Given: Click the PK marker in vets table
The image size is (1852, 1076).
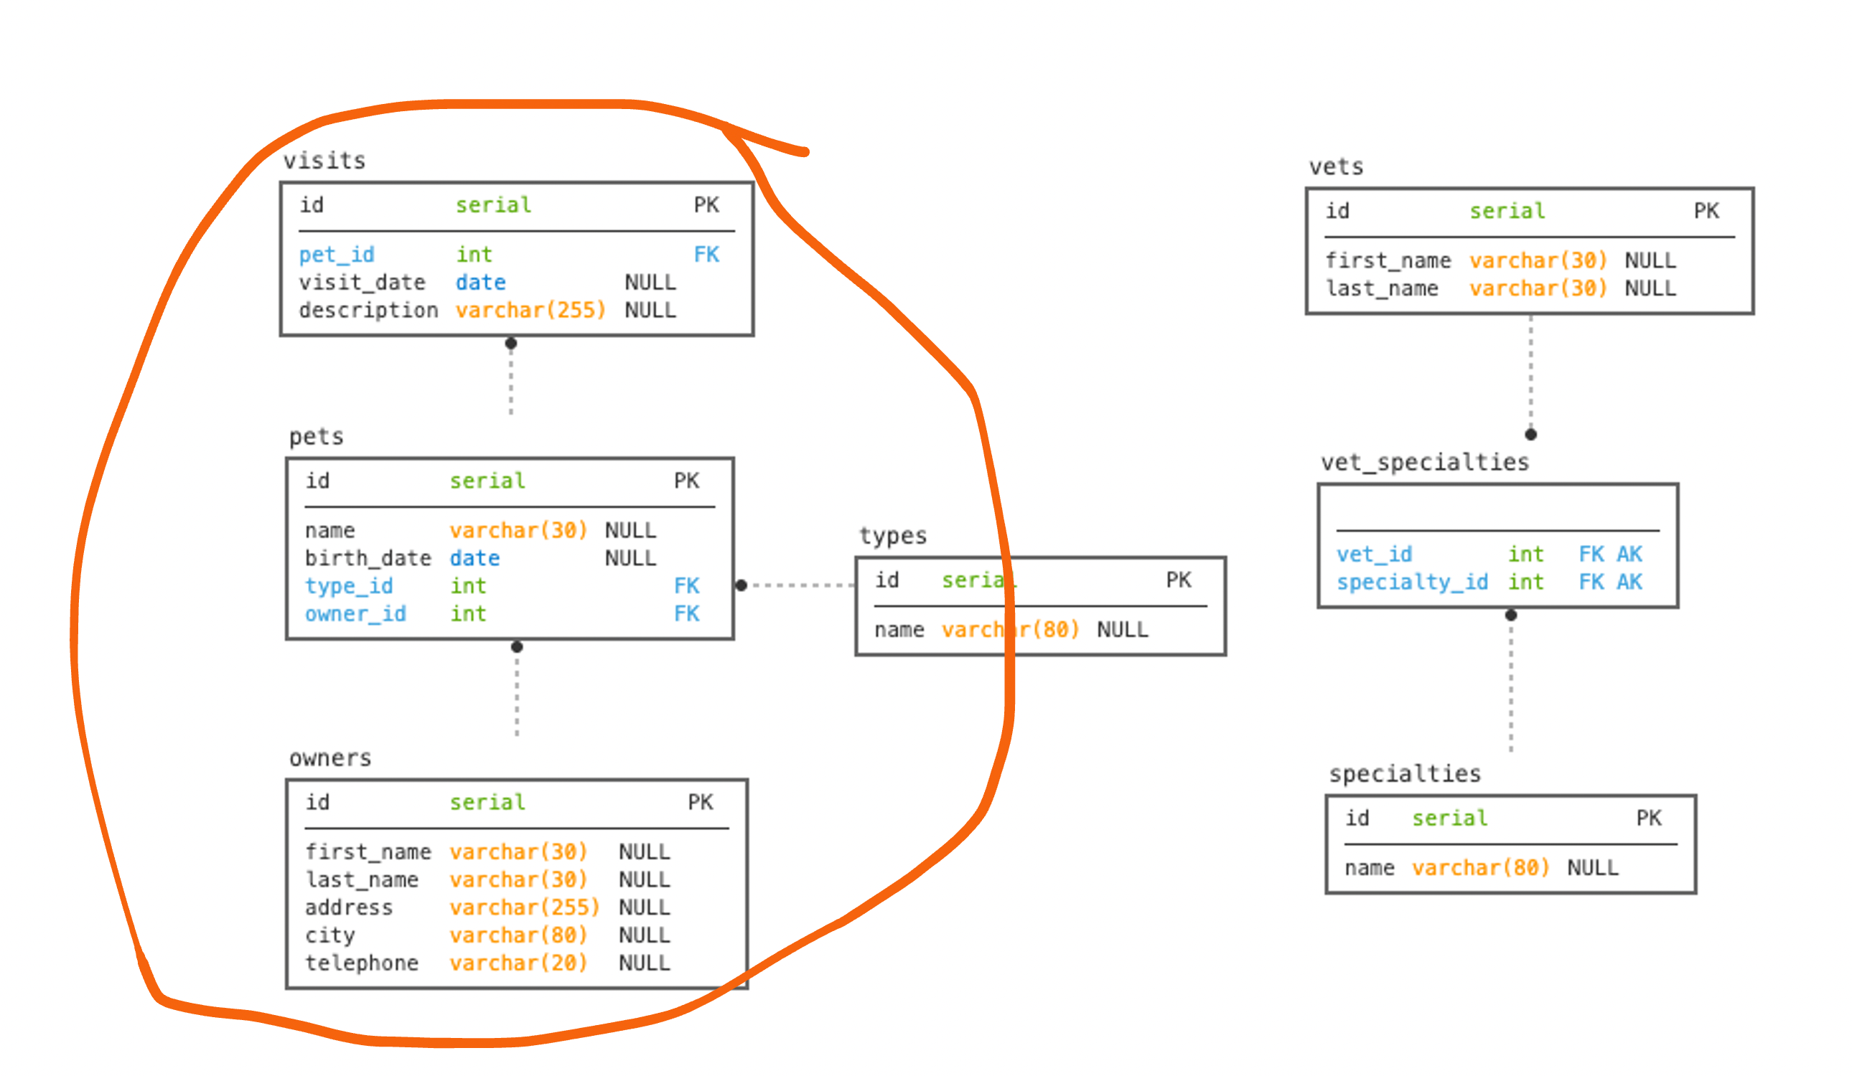Looking at the screenshot, I should tap(1708, 212).
